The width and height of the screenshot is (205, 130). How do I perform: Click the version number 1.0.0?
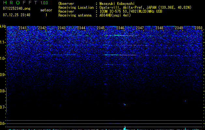(x=44, y=3)
